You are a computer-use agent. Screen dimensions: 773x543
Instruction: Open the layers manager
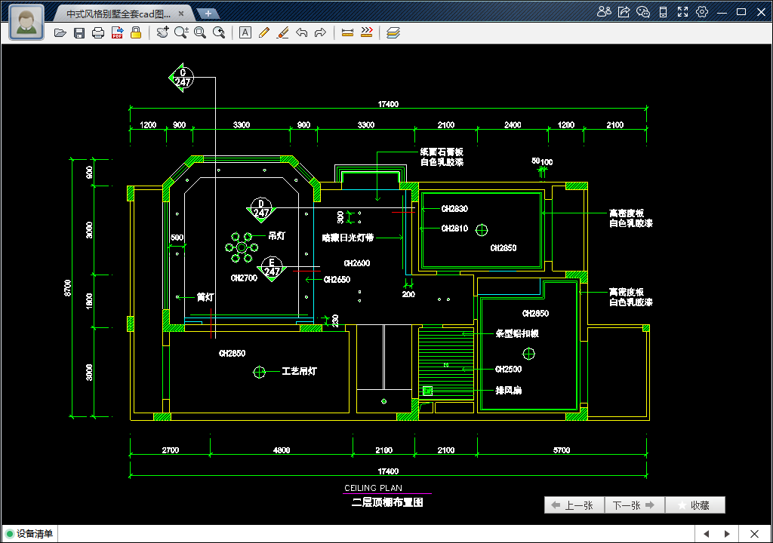tap(393, 32)
